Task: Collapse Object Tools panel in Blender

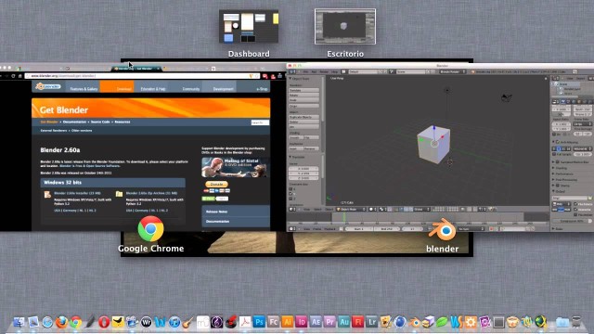Action: pyautogui.click(x=291, y=78)
